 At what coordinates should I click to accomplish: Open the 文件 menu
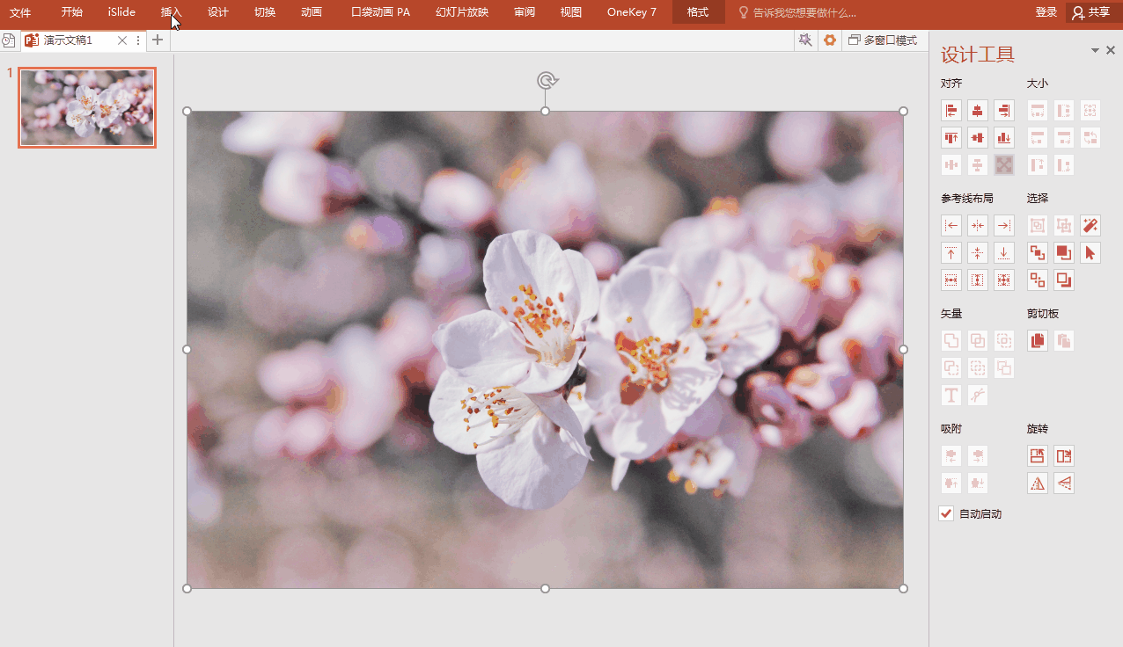point(20,12)
